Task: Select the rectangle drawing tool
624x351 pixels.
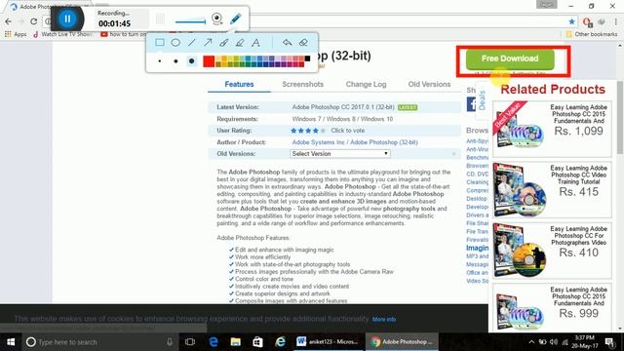Action: coord(160,42)
